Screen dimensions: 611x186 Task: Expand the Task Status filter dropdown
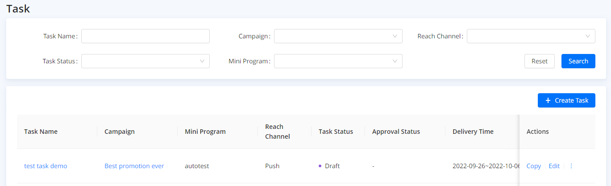coord(145,61)
